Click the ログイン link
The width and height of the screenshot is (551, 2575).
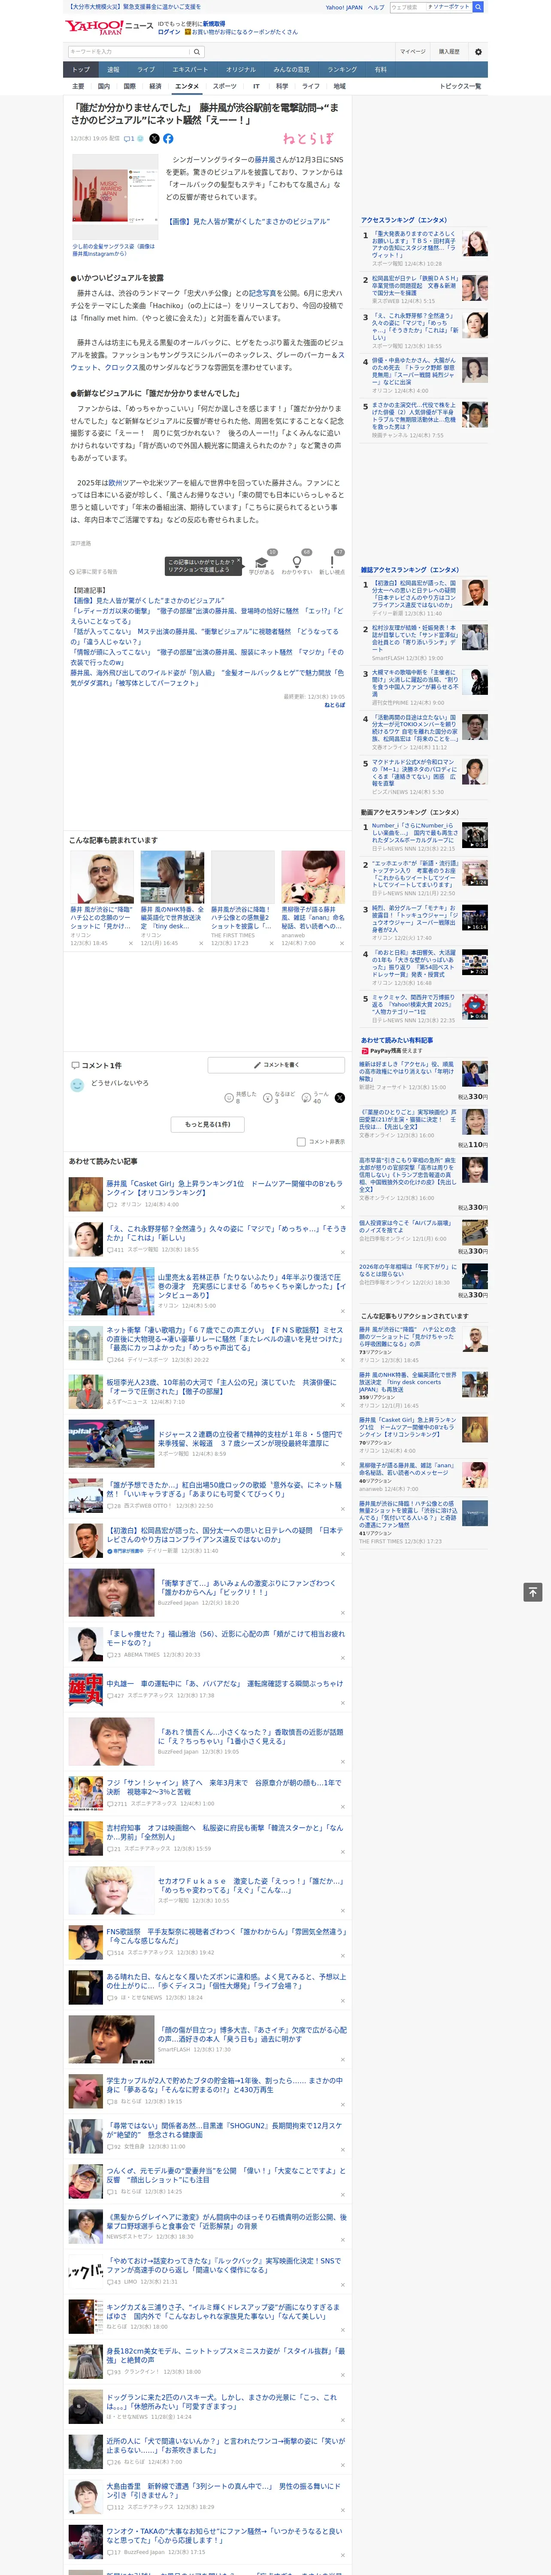tap(169, 32)
